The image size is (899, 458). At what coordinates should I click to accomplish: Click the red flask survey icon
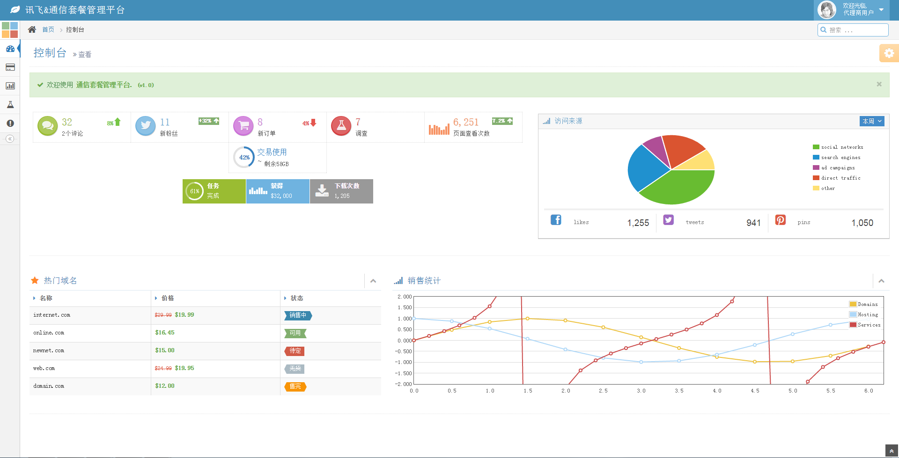(x=341, y=126)
